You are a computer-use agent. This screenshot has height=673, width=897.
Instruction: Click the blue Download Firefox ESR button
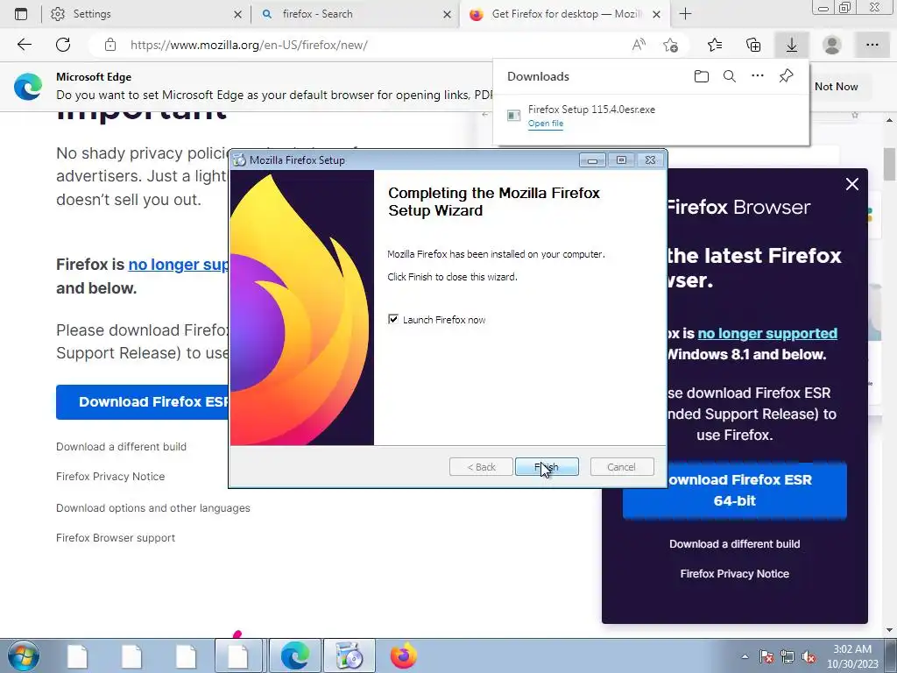point(143,401)
